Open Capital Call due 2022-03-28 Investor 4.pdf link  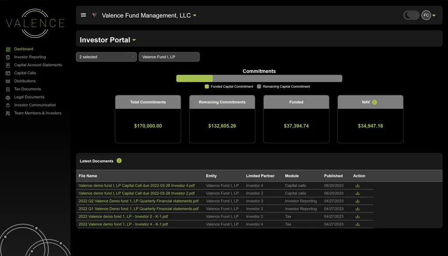[x=136, y=186]
